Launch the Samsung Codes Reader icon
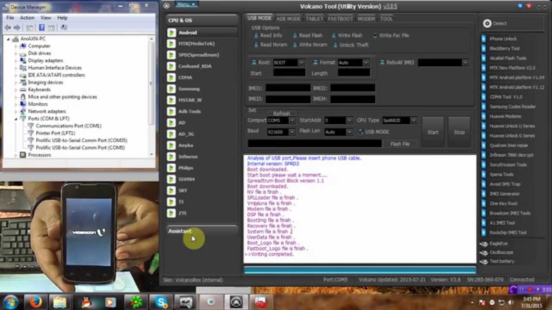 pos(483,106)
